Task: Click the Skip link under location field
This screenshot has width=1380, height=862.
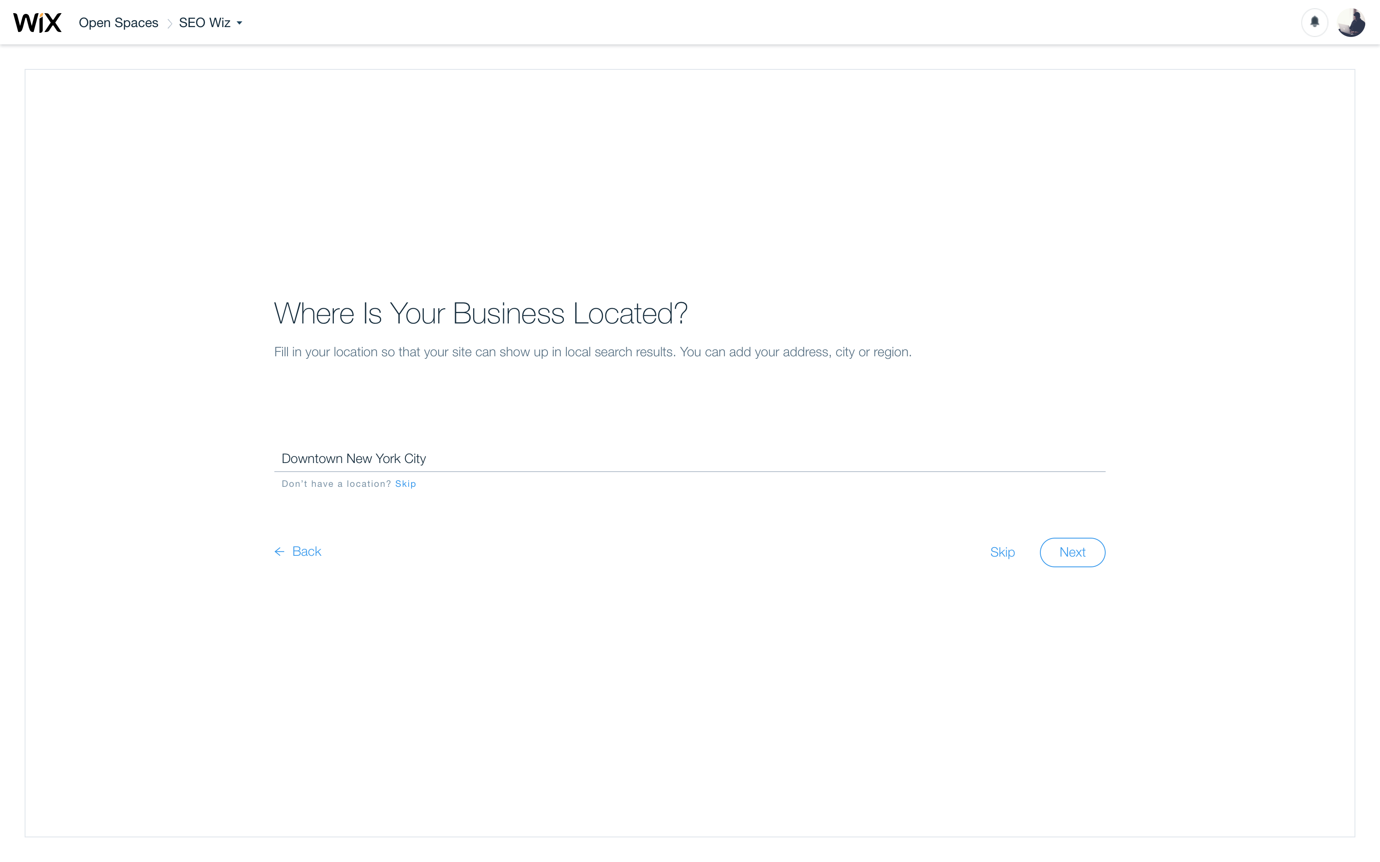Action: pyautogui.click(x=405, y=484)
